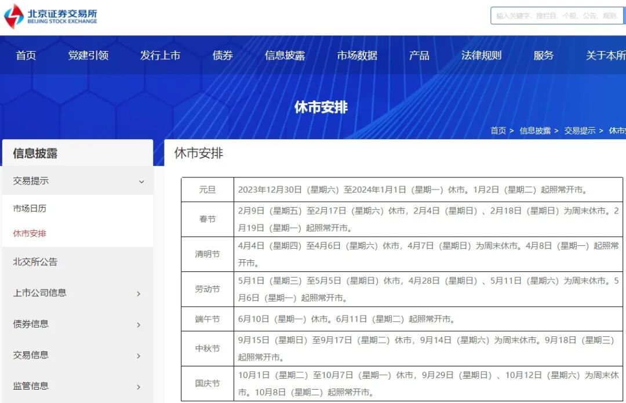Select 党建引领 in the top navigation

(x=88, y=56)
